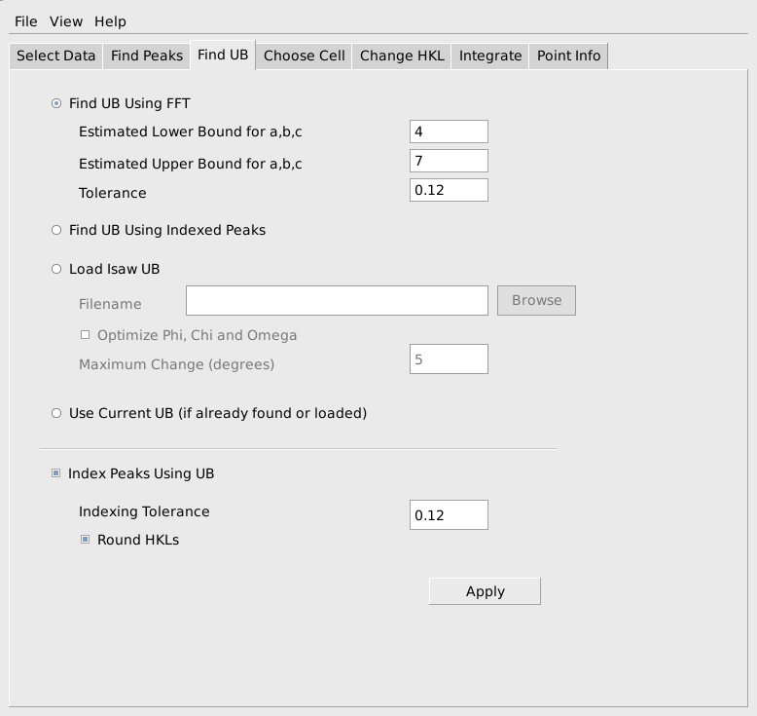Open the Point Info tab
The height and width of the screenshot is (716, 757).
(568, 56)
